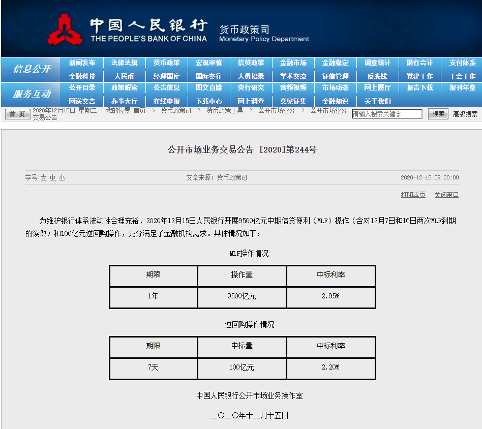Click the 首页 home button
482x429 pixels.
(x=17, y=114)
